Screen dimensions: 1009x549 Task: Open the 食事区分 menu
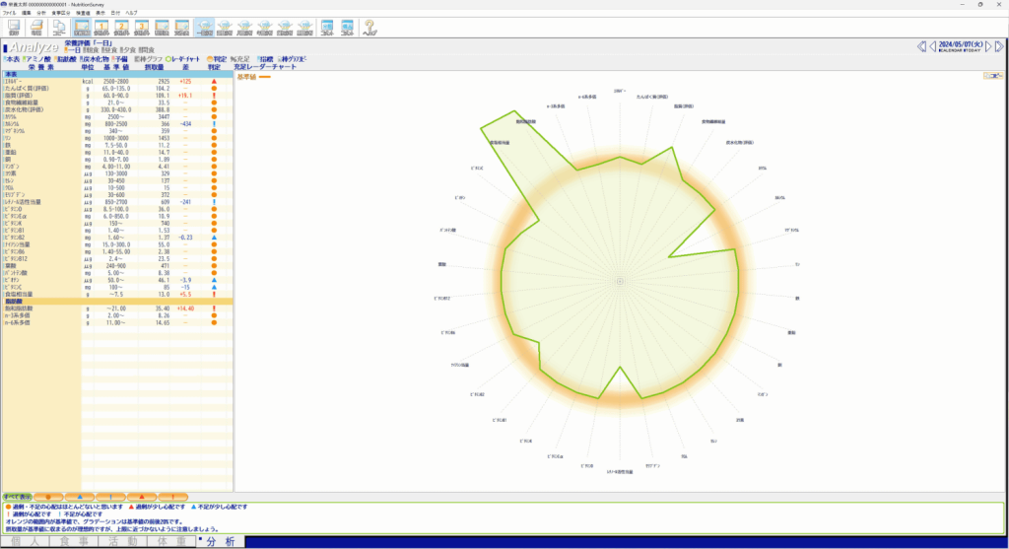(61, 13)
